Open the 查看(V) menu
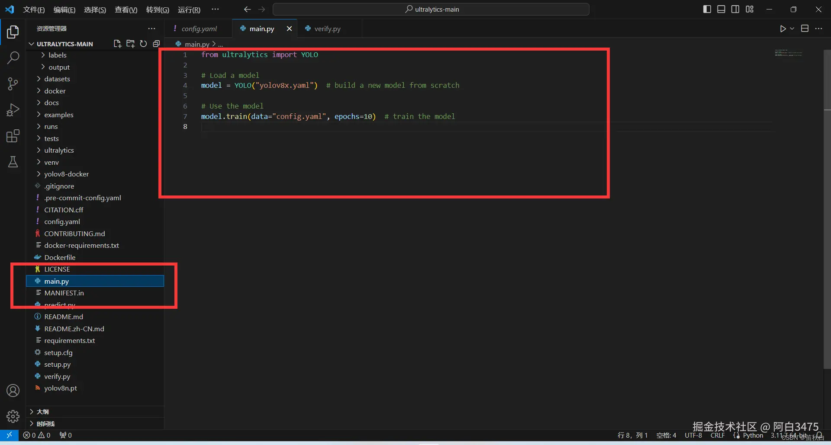Viewport: 831px width, 445px height. coord(126,10)
